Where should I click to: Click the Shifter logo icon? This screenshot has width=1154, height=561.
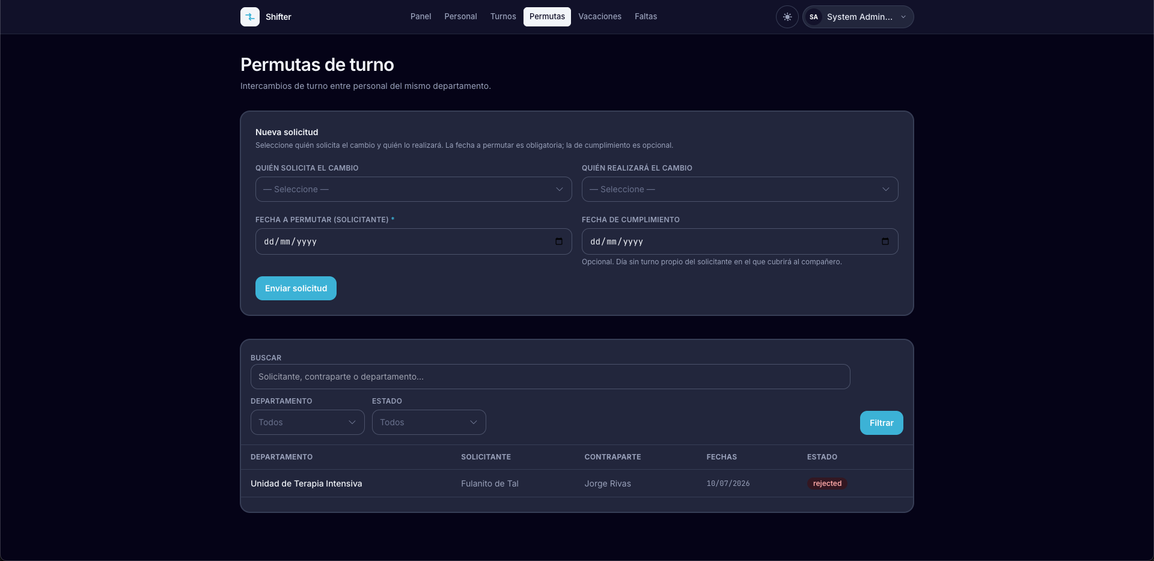pyautogui.click(x=250, y=17)
